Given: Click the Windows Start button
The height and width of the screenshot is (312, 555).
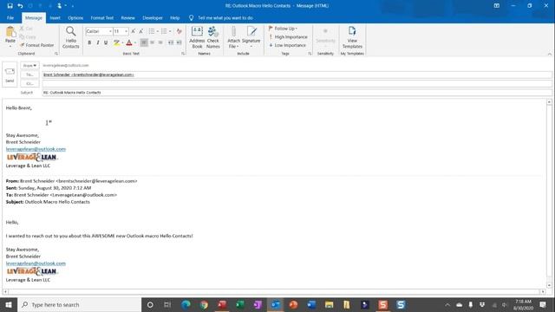Looking at the screenshot, I should [9, 304].
